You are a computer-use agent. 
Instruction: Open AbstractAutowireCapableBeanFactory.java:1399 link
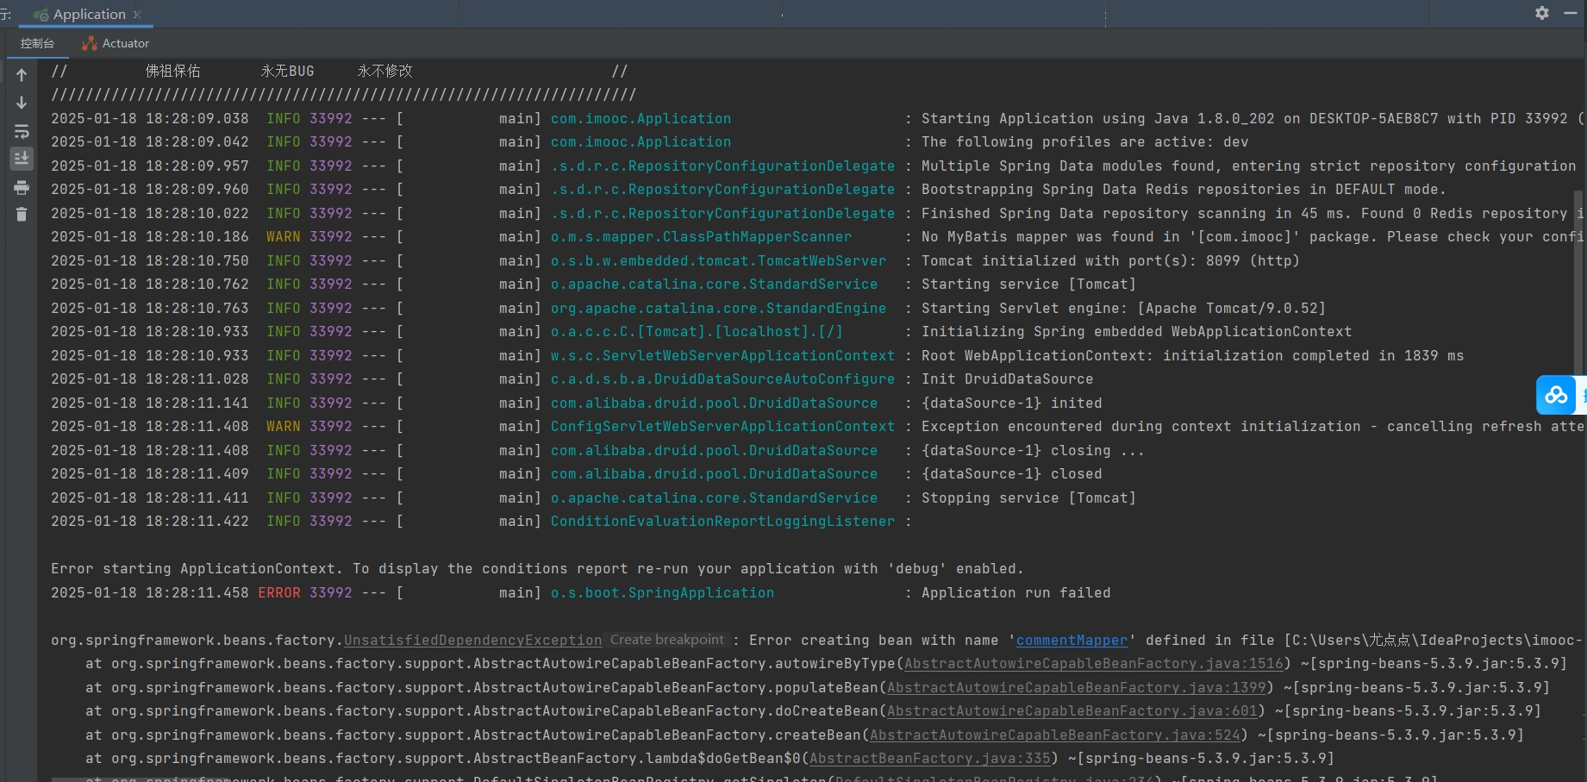1077,688
